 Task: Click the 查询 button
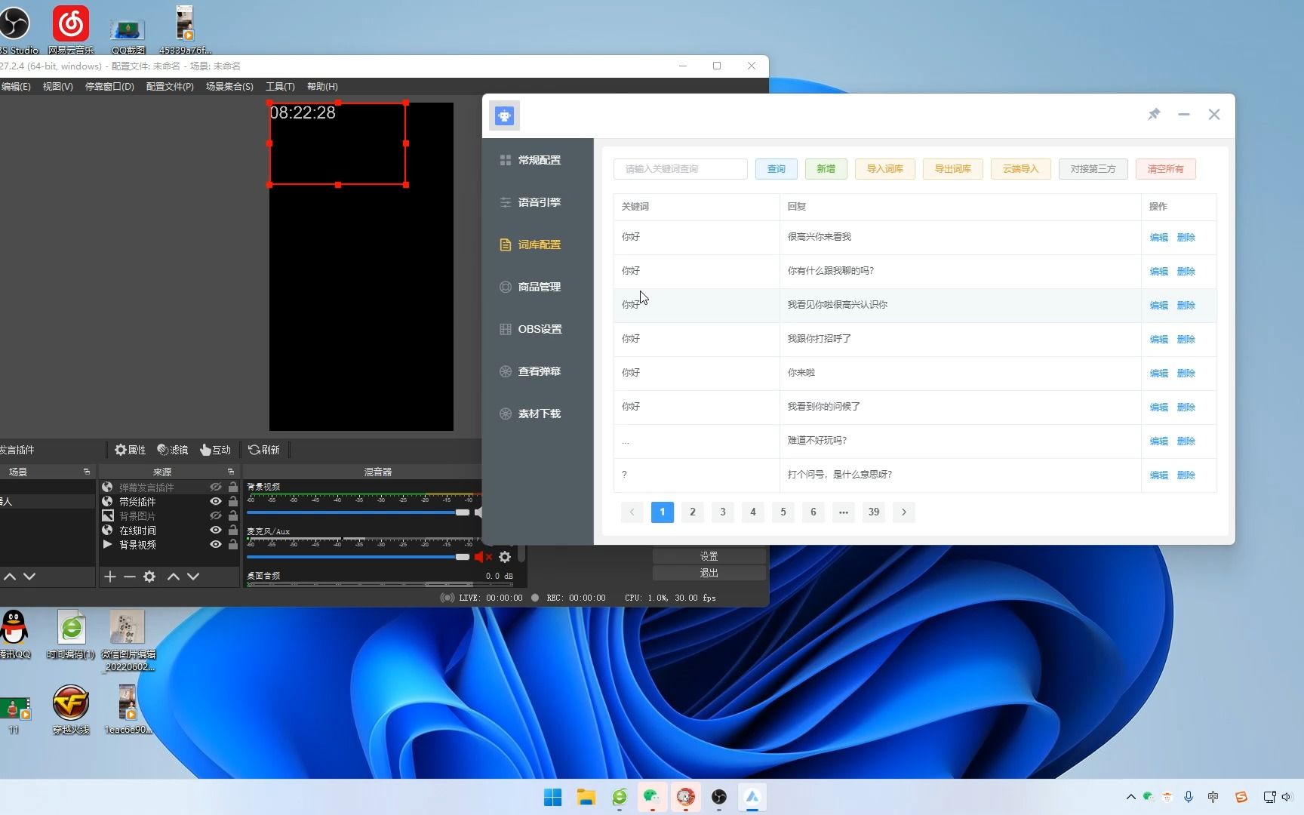776,169
